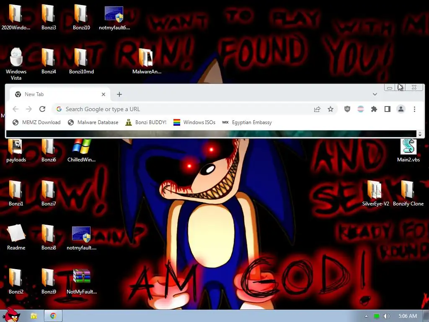
Task: Select the Bonzify Clone folder icon
Action: 408,193
